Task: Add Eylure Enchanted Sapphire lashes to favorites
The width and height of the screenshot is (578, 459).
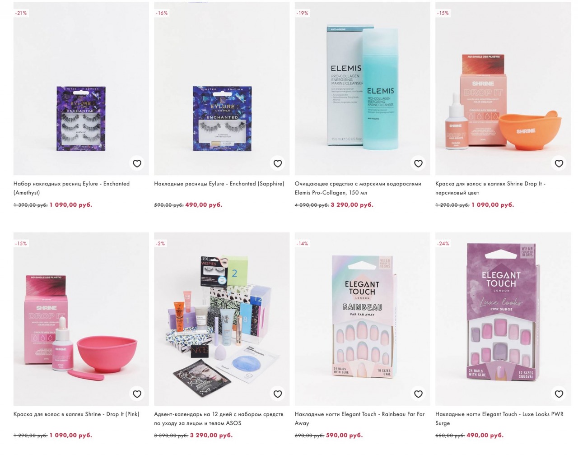Action: pyautogui.click(x=278, y=163)
